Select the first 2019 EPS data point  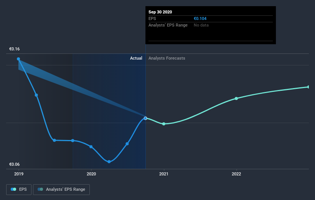click(18, 59)
